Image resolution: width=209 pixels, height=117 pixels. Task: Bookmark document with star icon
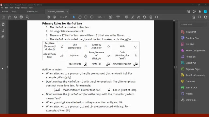point(9,17)
